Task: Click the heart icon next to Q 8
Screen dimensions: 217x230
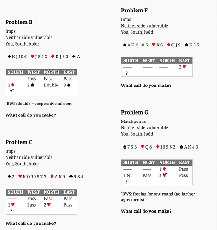Action: tap(143, 147)
